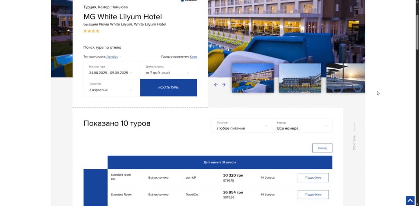Show previous photo with left arrow
The height and width of the screenshot is (206, 419).
pyautogui.click(x=216, y=85)
